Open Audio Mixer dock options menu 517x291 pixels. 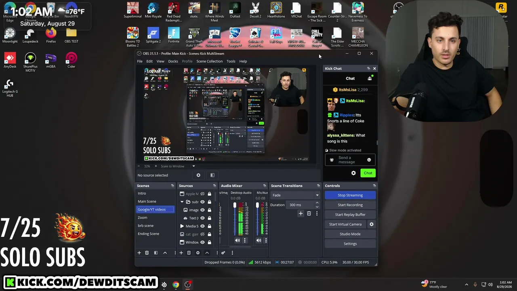click(232, 253)
